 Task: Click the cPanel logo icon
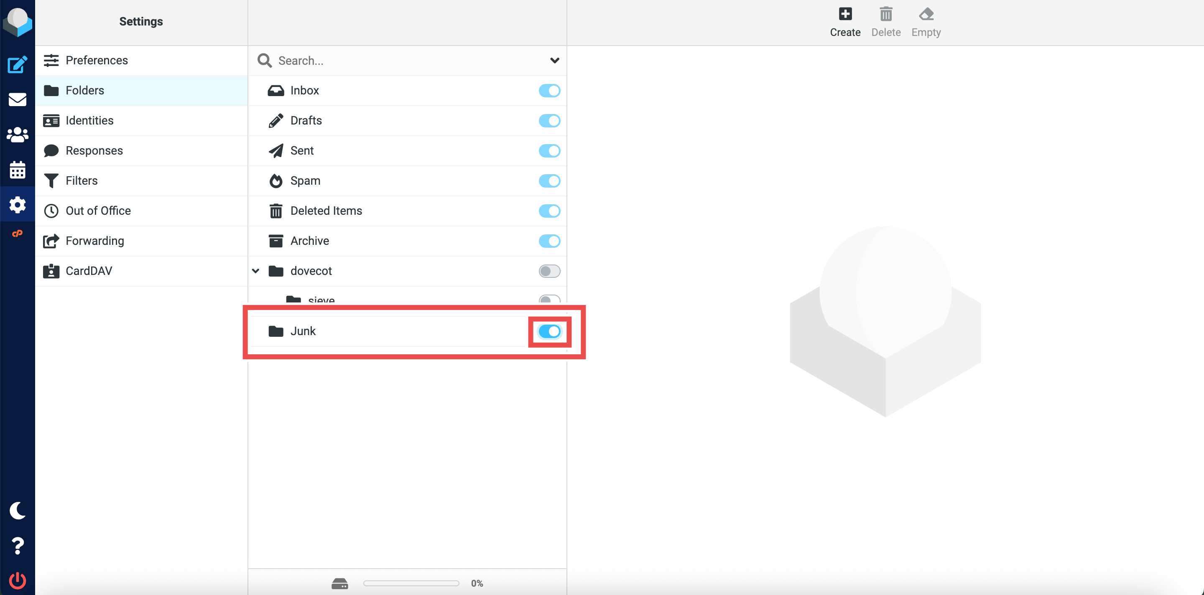(x=17, y=234)
